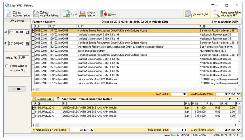The width and height of the screenshot is (245, 140).
Task: Click cell 'Muenster Postfach 1570'
Action: [x=218, y=51]
